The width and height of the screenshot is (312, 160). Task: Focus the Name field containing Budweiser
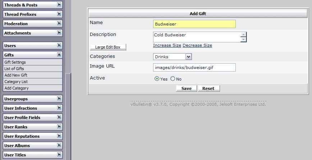[x=194, y=24]
